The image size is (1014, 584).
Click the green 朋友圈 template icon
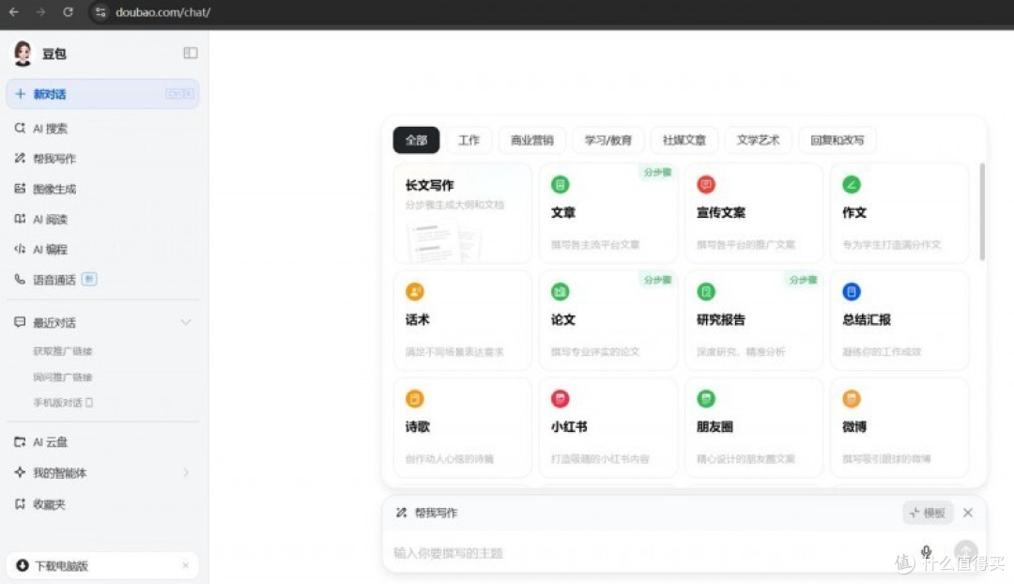[x=705, y=398]
